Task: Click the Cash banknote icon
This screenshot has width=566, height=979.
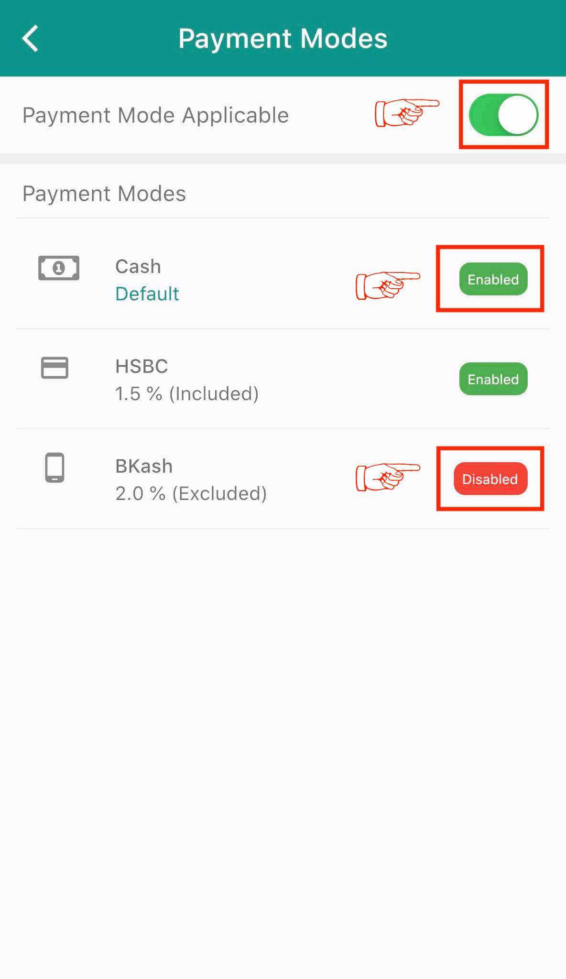Action: point(58,268)
